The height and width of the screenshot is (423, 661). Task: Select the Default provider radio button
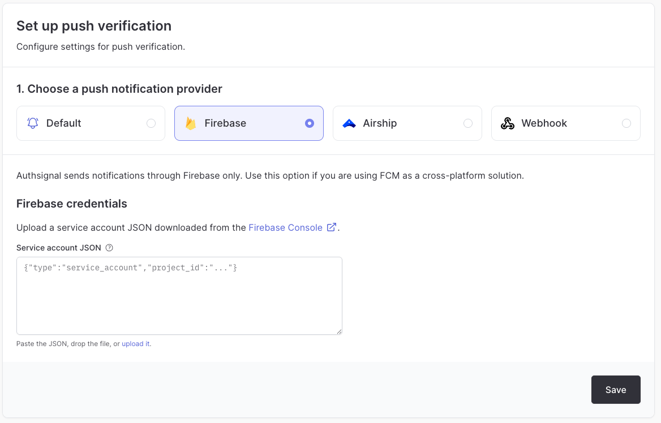click(151, 123)
